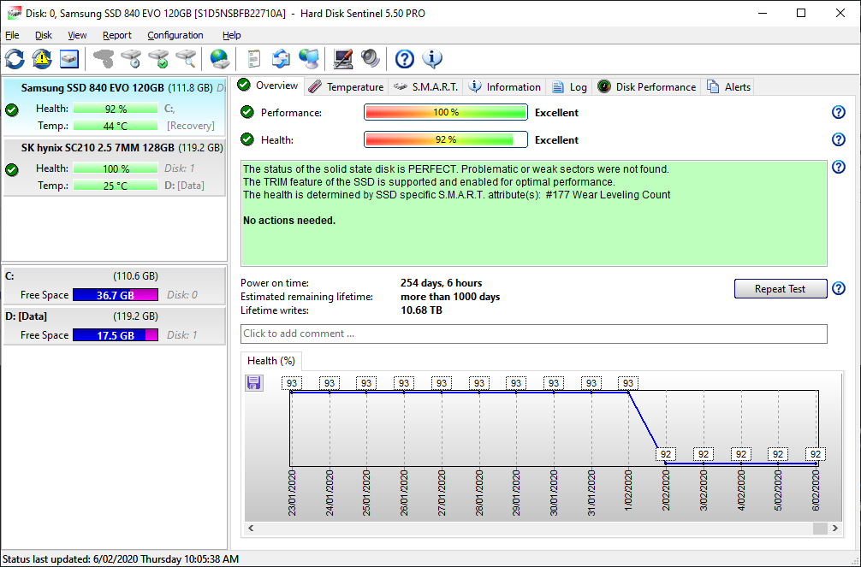Click the 93 data label at 23/01/2020
This screenshot has width=861, height=567.
(x=292, y=383)
